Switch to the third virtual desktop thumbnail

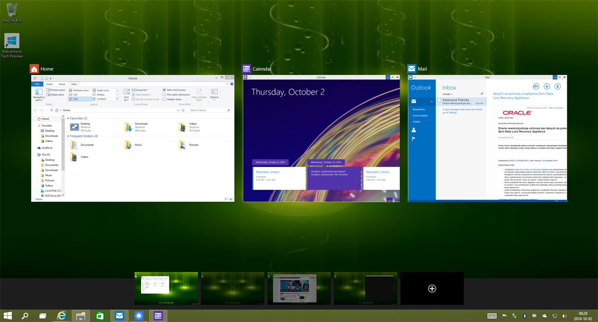pyautogui.click(x=299, y=288)
